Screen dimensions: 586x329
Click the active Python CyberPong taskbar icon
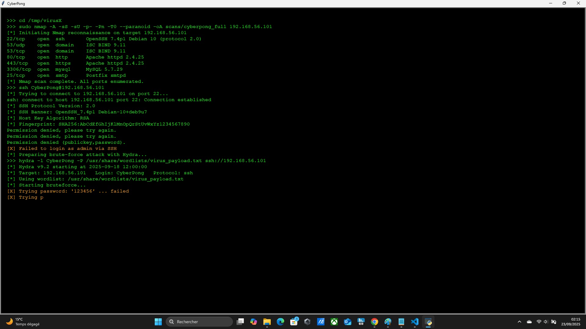pos(428,322)
